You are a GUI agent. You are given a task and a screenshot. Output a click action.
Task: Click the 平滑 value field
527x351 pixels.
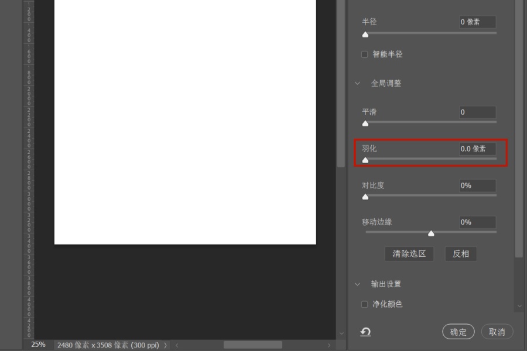pos(477,112)
